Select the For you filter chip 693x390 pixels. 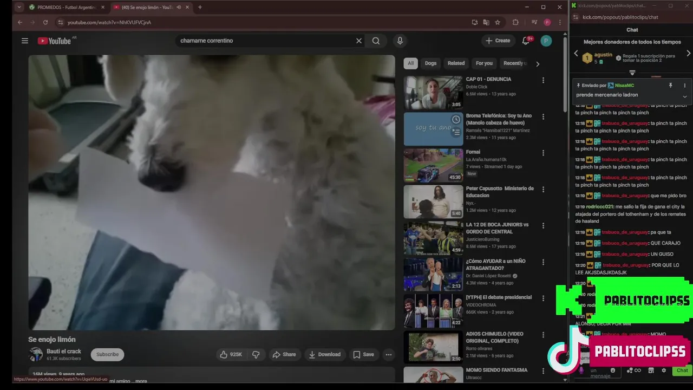click(484, 63)
